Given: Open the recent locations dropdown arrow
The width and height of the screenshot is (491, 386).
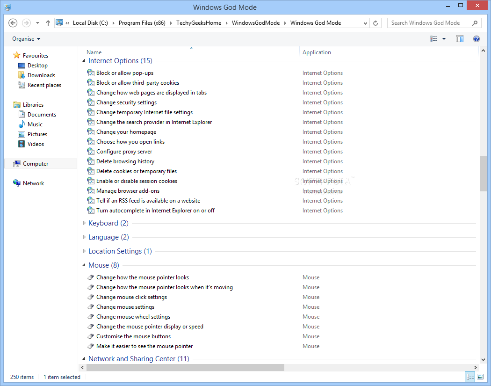Looking at the screenshot, I should pos(37,23).
